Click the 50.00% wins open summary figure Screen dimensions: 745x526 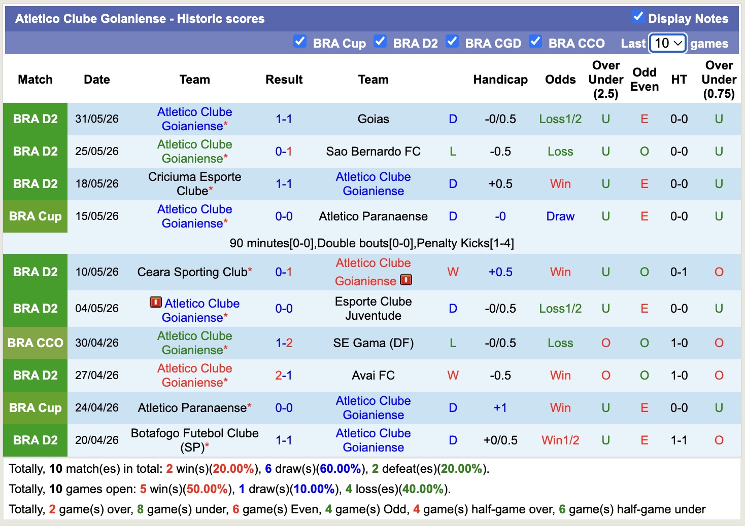pos(207,489)
